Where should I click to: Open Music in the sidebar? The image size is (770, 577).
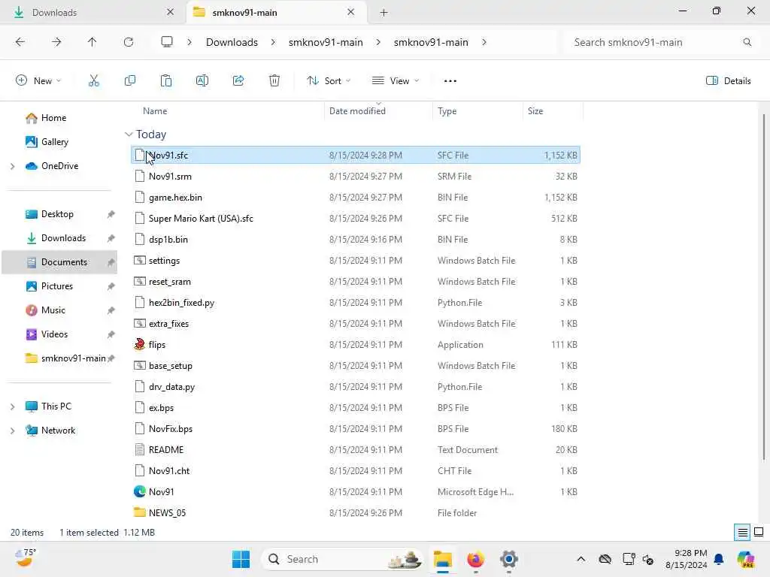coord(53,310)
